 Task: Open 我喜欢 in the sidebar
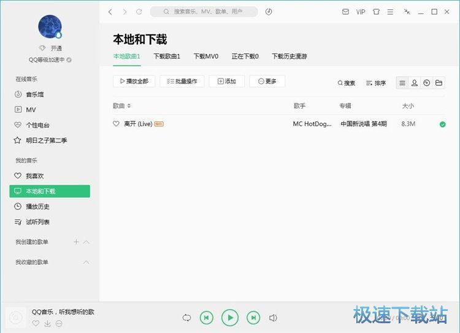[34, 176]
